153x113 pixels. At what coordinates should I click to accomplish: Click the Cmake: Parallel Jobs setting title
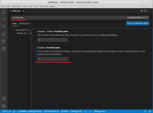[49, 48]
